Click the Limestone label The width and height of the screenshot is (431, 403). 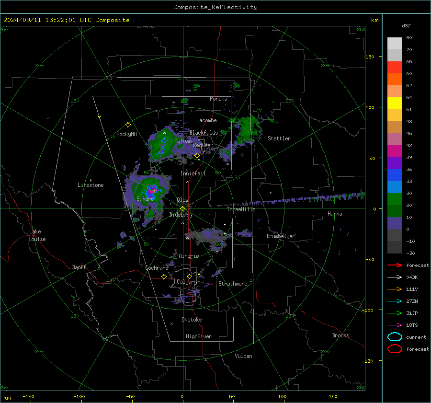tap(91, 185)
